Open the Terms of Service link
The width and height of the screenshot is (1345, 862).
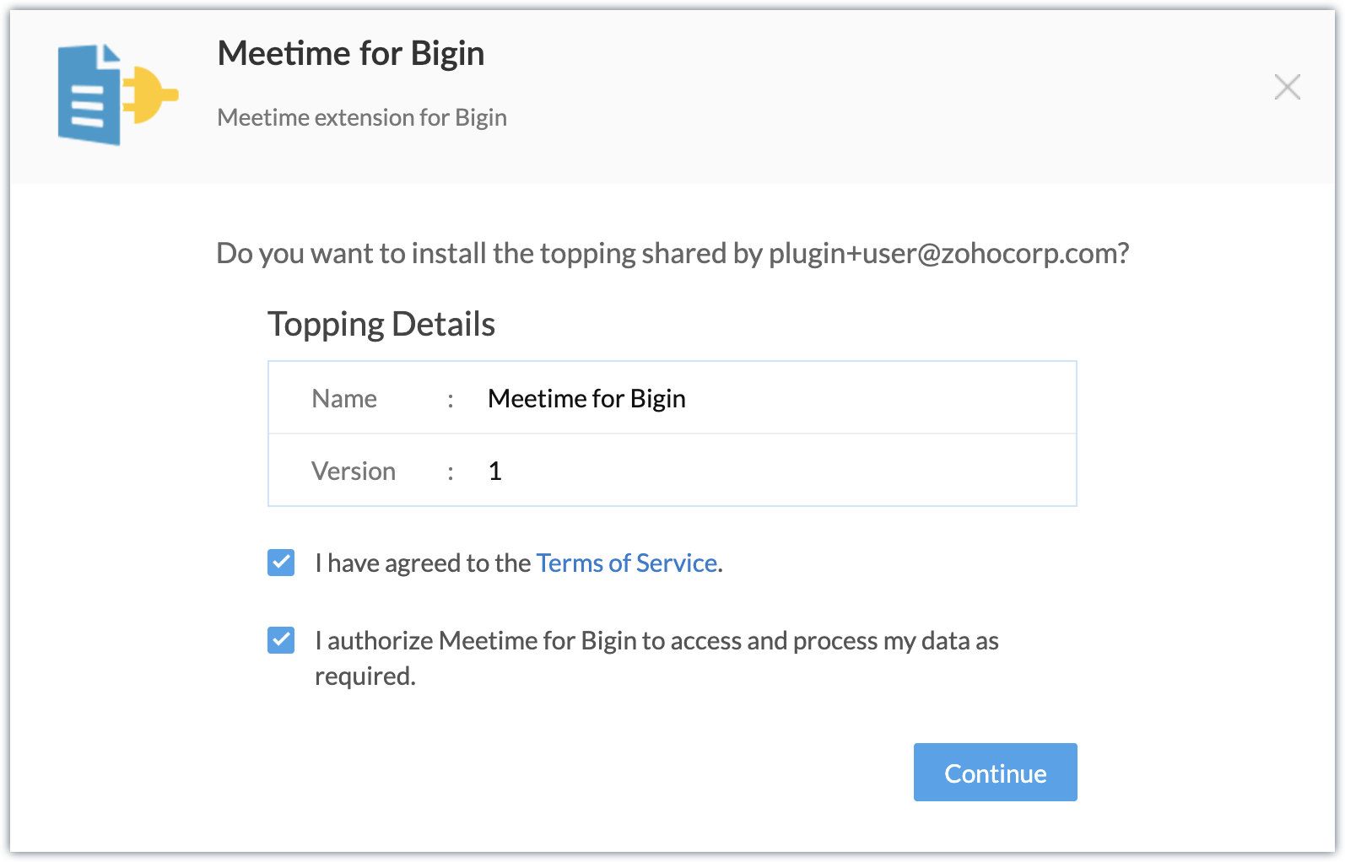[x=627, y=563]
